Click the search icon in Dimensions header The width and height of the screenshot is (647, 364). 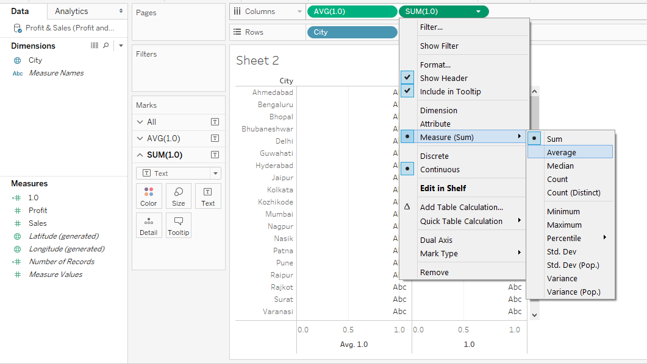coord(106,46)
